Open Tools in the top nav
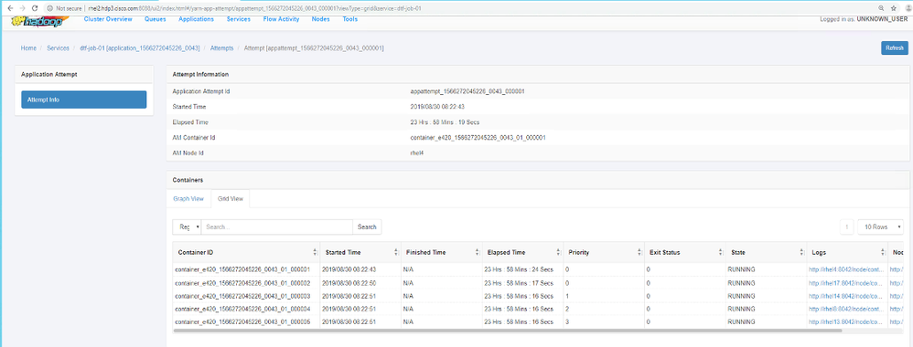This screenshot has height=347, width=913. (350, 19)
